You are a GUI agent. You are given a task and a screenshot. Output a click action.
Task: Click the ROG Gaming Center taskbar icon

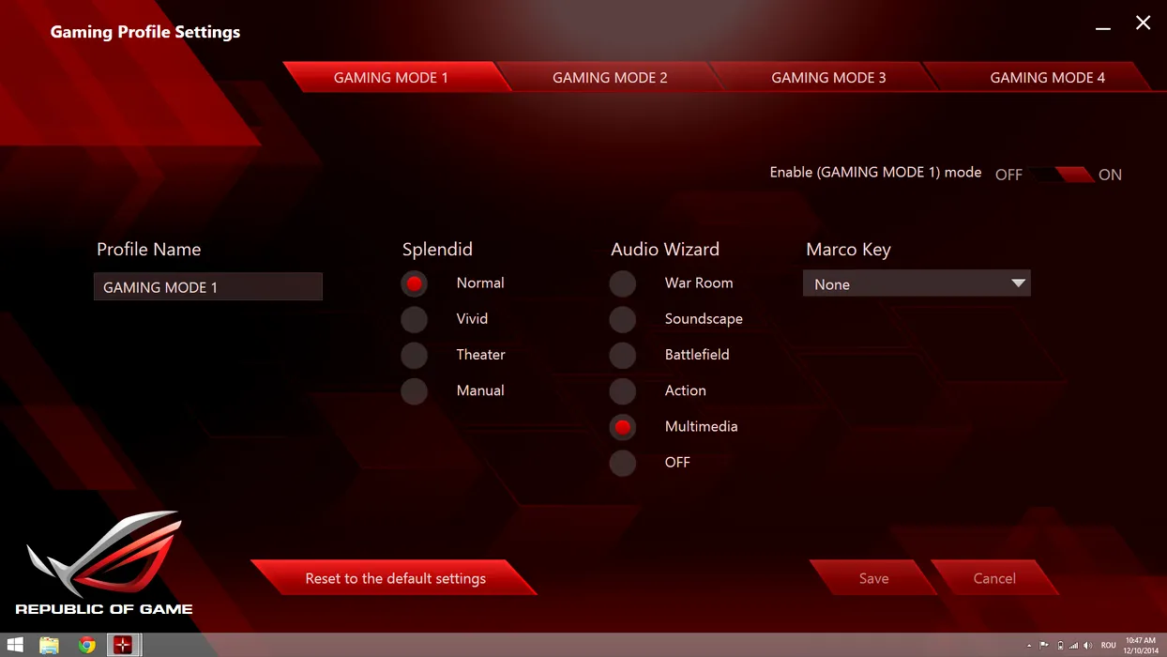123,645
